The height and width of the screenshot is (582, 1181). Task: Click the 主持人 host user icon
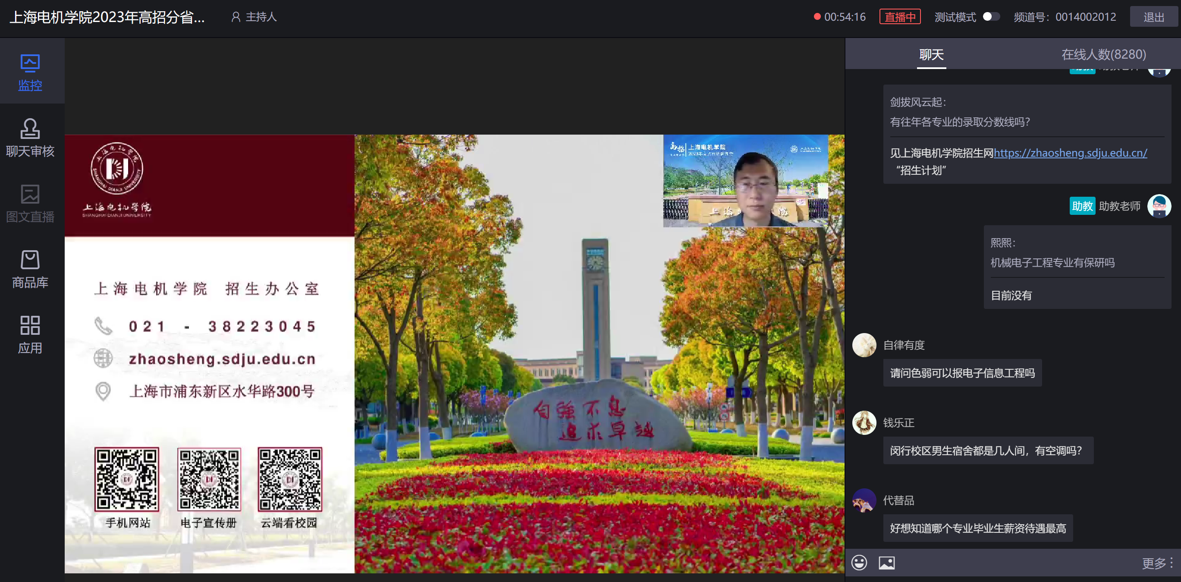(236, 17)
